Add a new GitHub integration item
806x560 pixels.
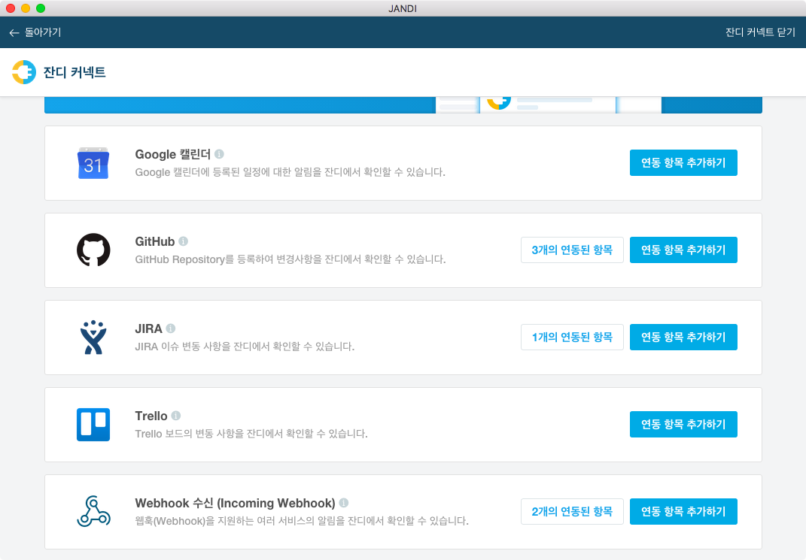pyautogui.click(x=683, y=250)
